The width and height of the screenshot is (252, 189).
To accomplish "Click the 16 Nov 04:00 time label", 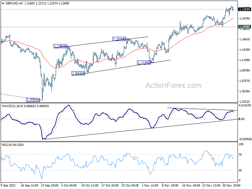I will 191,186.
